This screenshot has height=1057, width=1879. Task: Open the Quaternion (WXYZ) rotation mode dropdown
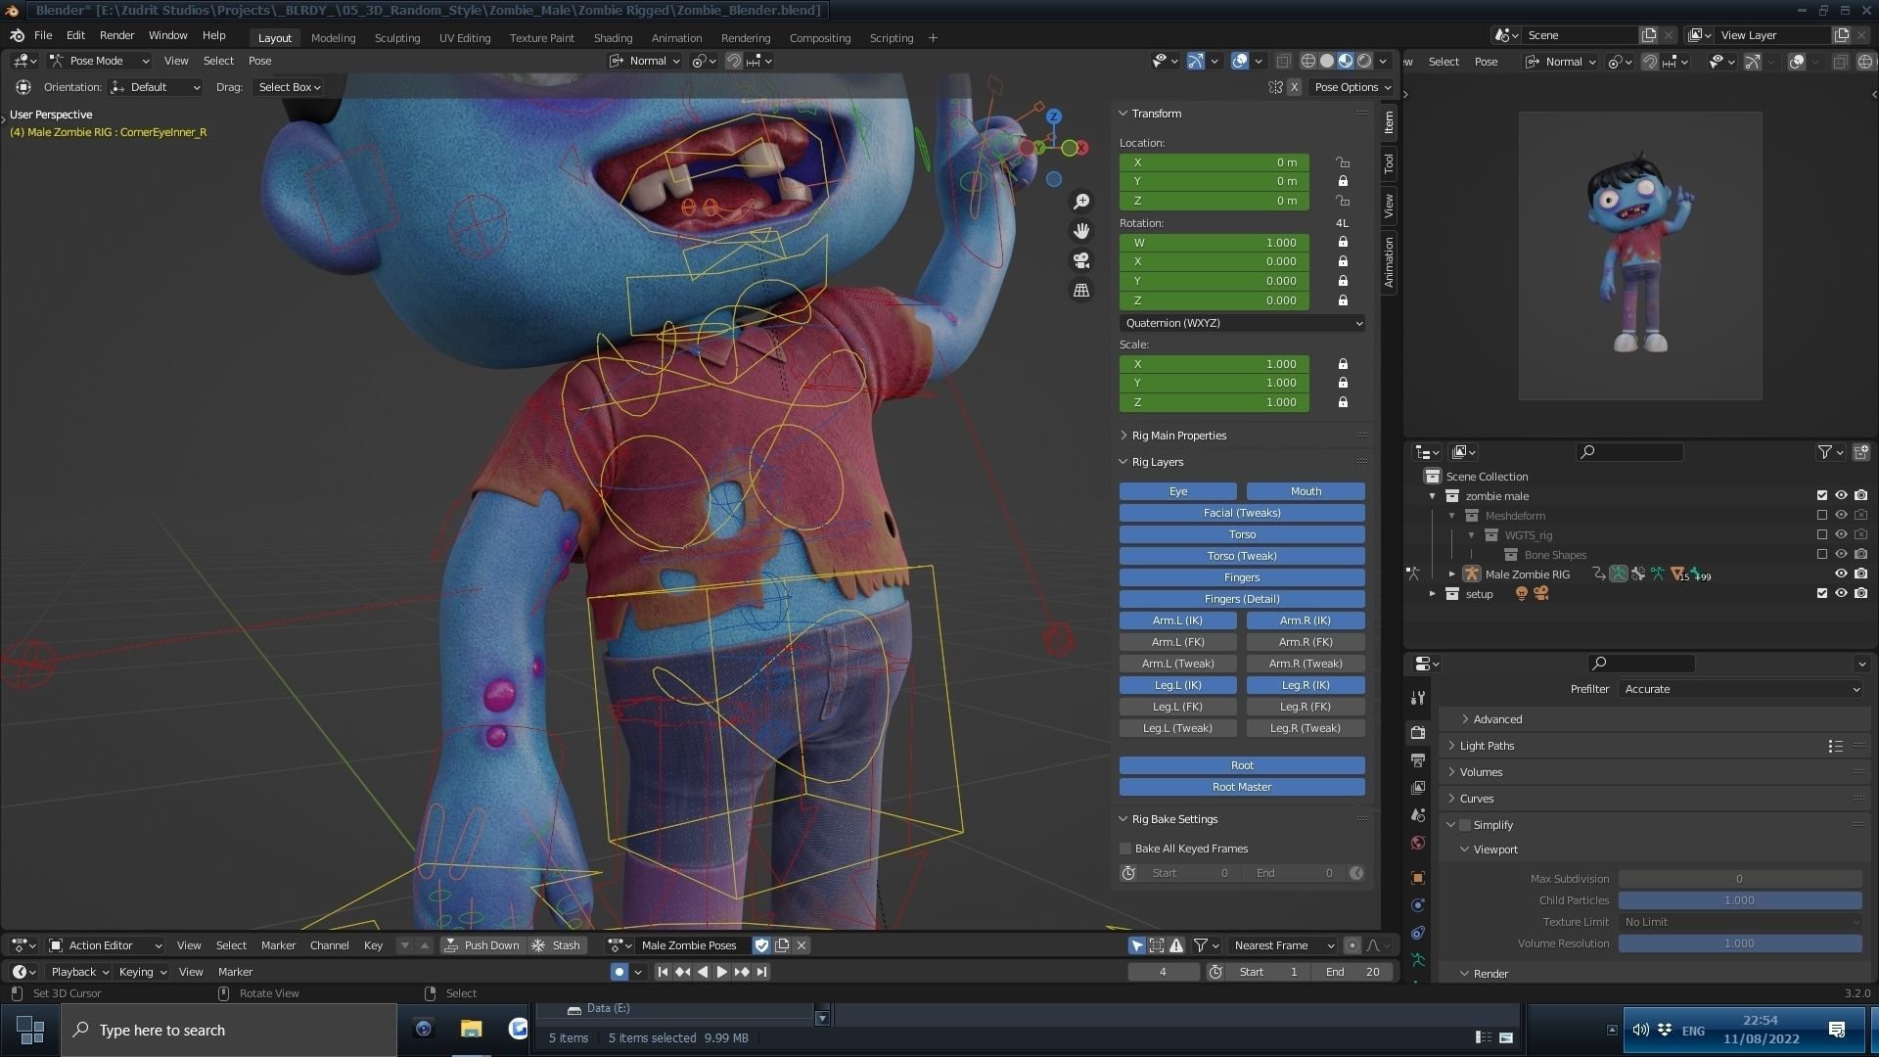click(1243, 323)
